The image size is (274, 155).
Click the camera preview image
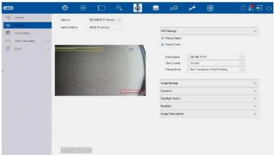coord(100,70)
